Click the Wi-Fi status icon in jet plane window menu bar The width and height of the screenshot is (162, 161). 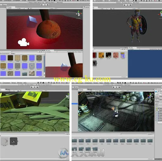pyautogui.click(x=49, y=83)
